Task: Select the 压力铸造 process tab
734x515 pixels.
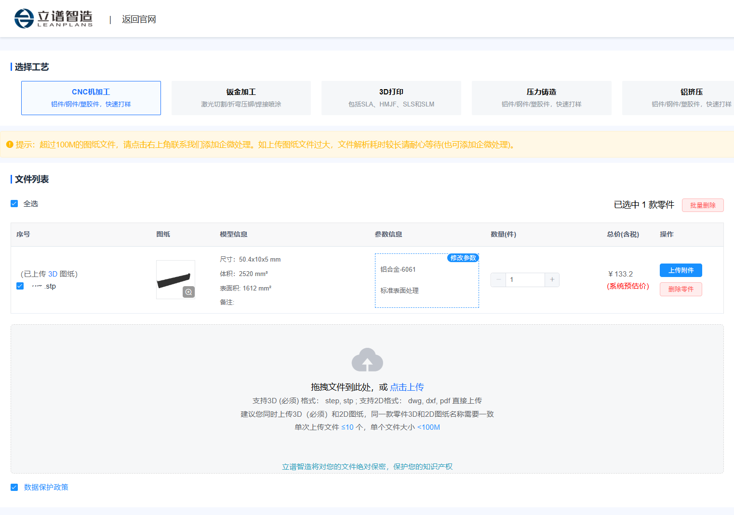Action: [542, 98]
